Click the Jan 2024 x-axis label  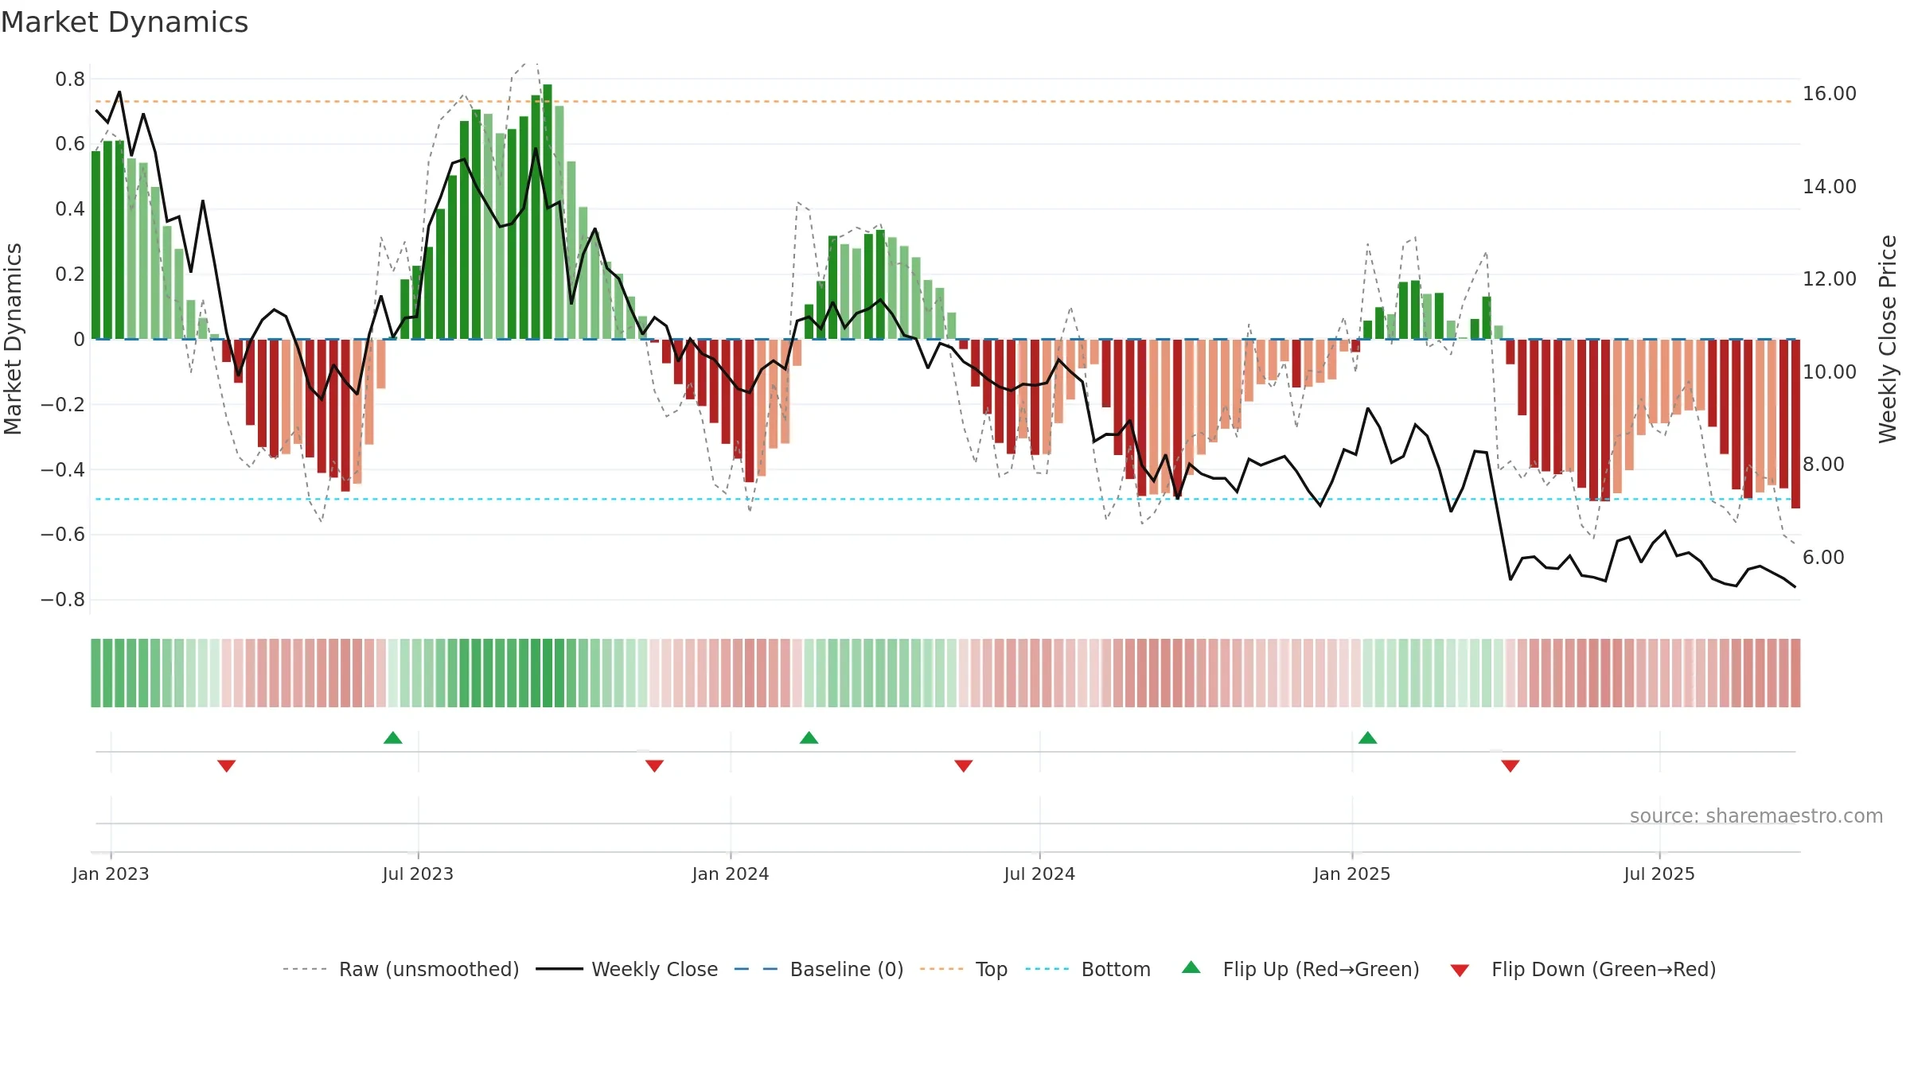pos(731,874)
